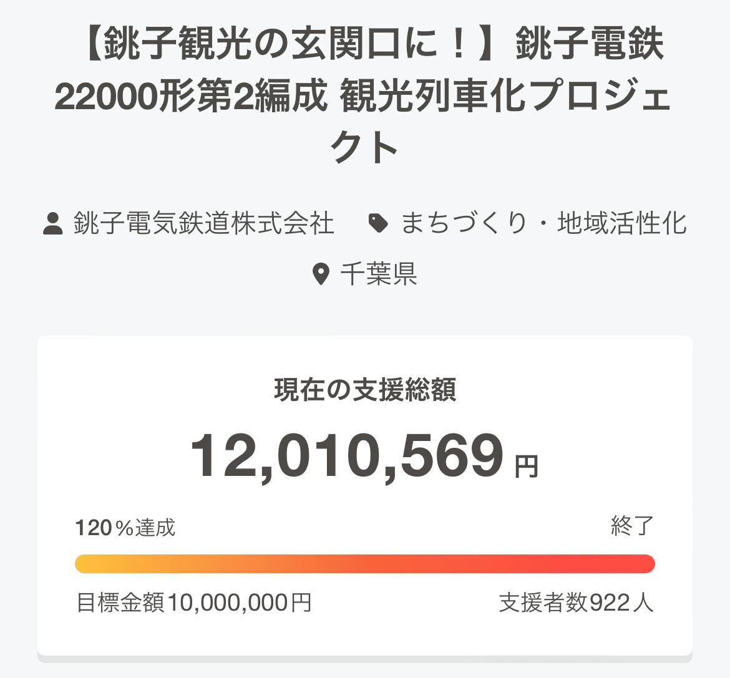This screenshot has height=678, width=730.
Task: Open the まちづくり・地域活性化 category link
Action: tap(543, 223)
